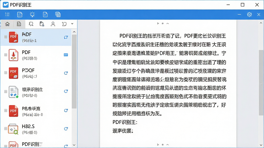The width and height of the screenshot is (264, 148).
Task: Click the user profile icon
Action: tap(53, 24)
